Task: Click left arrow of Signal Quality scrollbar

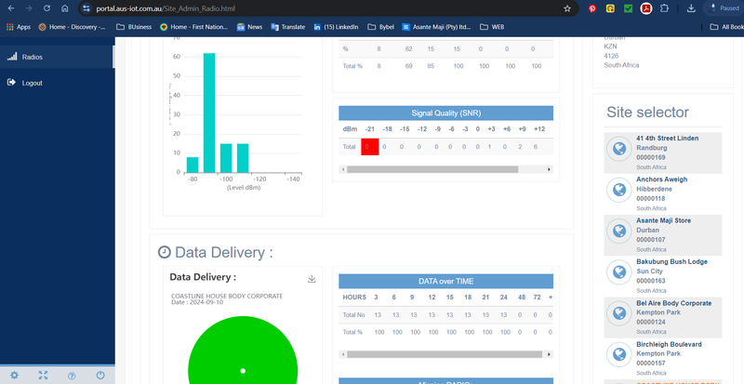Action: [x=342, y=169]
